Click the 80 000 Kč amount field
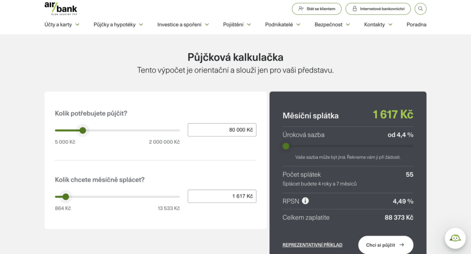This screenshot has height=254, width=471. [x=222, y=130]
